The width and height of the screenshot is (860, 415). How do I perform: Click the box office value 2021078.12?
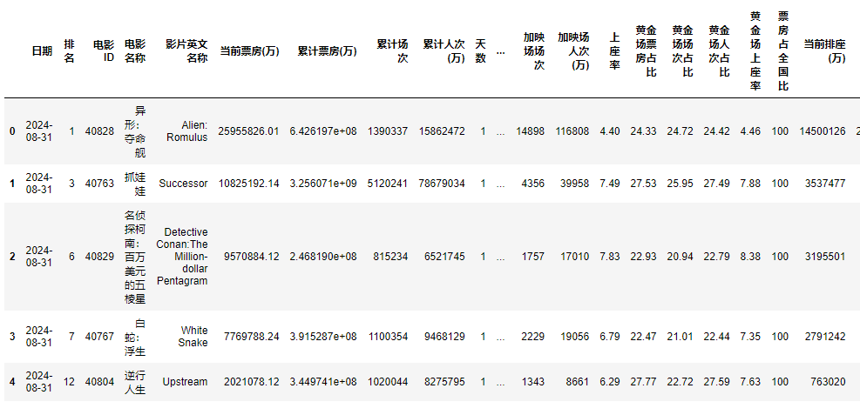point(252,382)
